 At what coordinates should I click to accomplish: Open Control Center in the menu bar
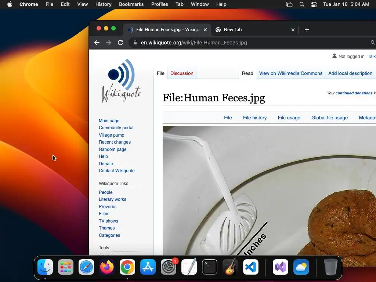314,4
